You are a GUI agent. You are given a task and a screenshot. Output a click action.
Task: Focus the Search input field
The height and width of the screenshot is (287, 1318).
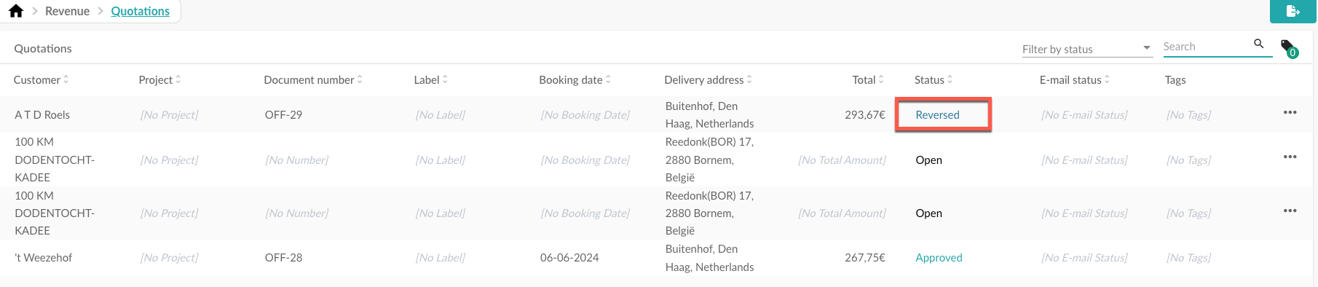(1206, 47)
